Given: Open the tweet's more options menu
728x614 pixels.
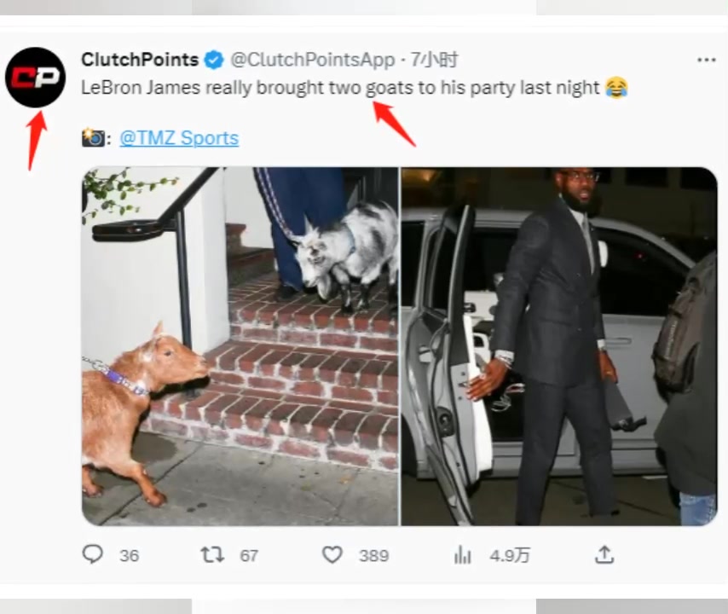Looking at the screenshot, I should [x=706, y=60].
